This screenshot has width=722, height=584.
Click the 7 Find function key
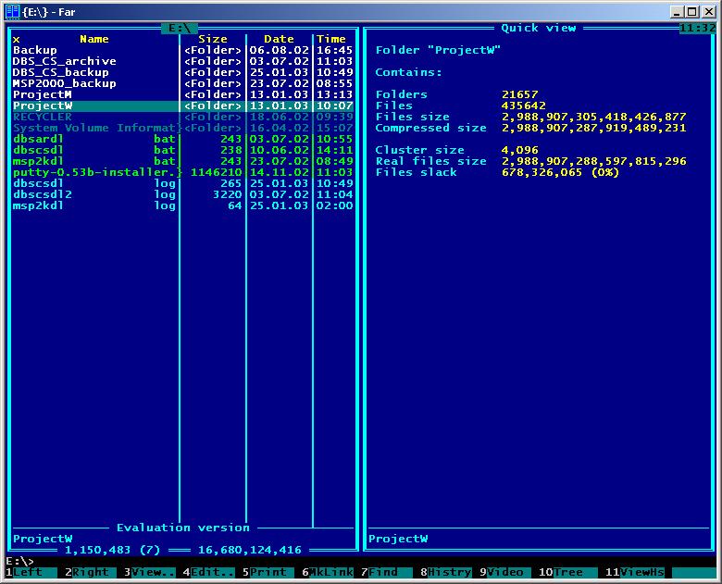click(386, 572)
